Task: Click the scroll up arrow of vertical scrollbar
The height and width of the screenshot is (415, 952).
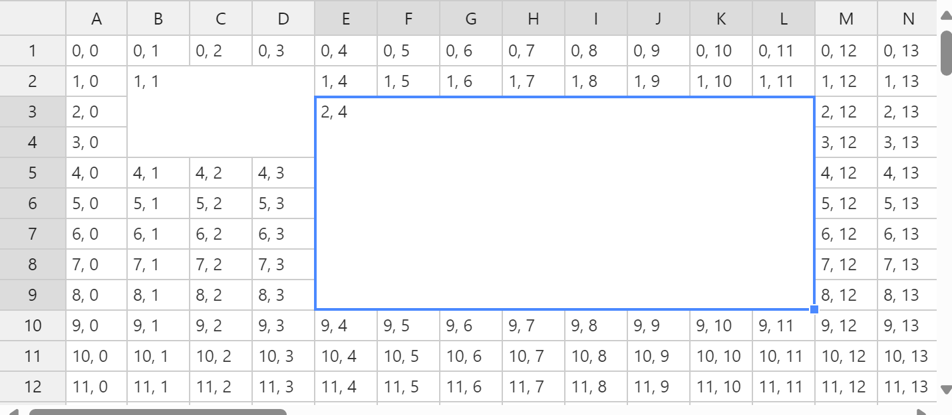Action: (945, 15)
